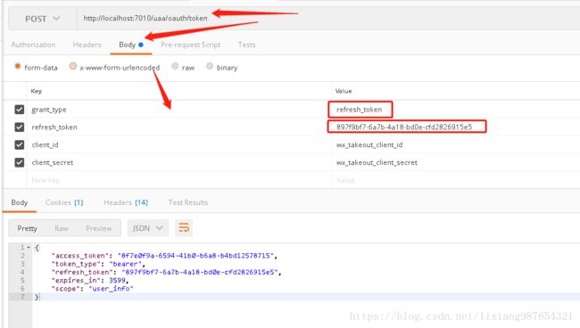Select the form-data radio button

(17, 67)
